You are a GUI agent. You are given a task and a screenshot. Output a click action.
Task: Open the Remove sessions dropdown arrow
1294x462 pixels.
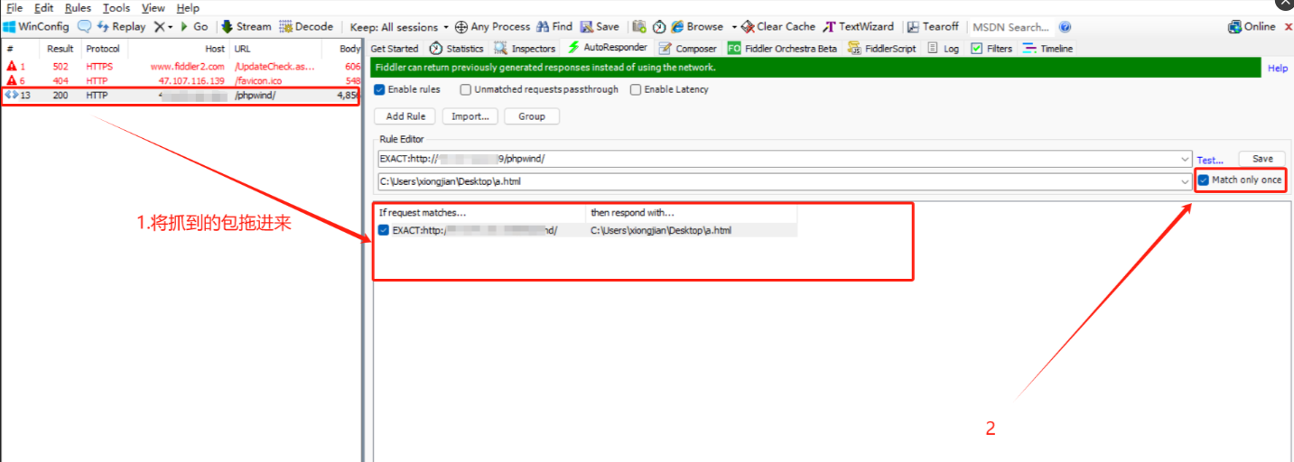tap(171, 27)
